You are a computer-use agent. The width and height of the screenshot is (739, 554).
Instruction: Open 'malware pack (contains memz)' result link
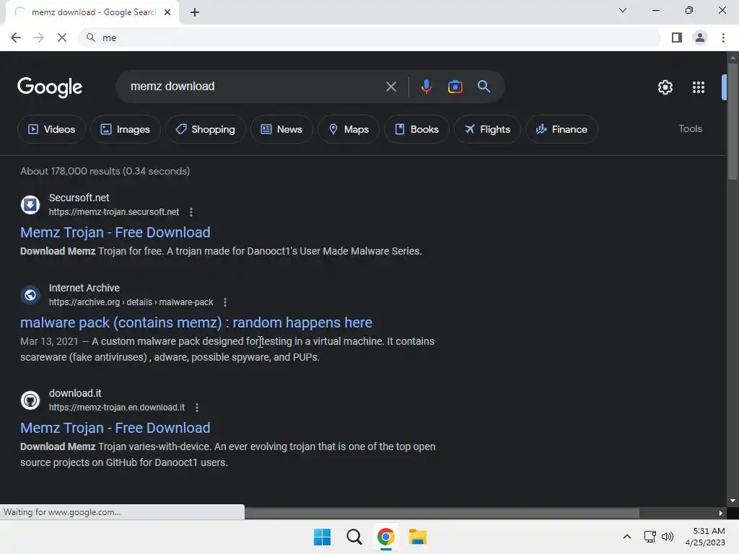(196, 322)
